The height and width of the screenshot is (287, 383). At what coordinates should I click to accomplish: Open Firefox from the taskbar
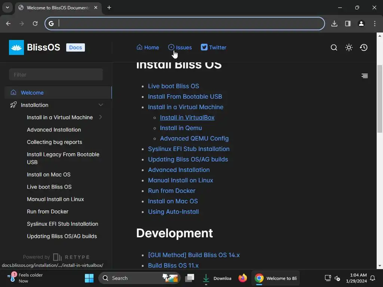pos(242,278)
